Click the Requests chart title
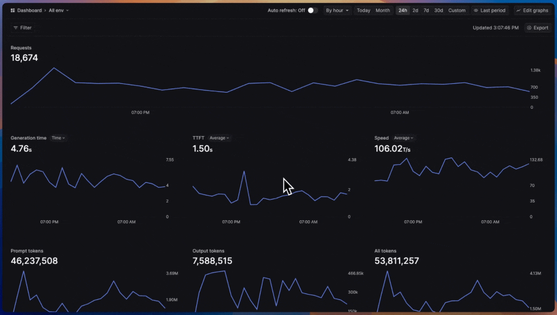 [21, 48]
